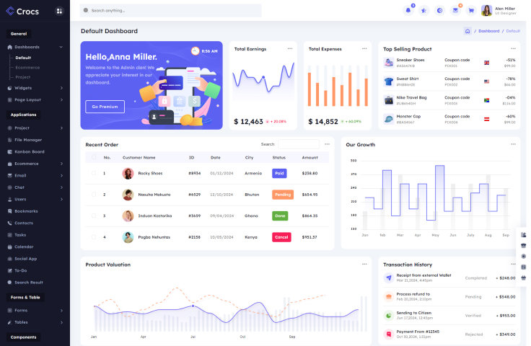Viewport: 531px width, 346px height.
Task: Select the checkbox for Nasuha Makusta row
Action: pyautogui.click(x=93, y=195)
